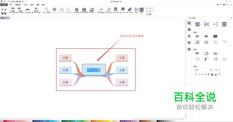This screenshot has width=233, height=122.
Task: Click the Format Painter brush icon
Action: click(5, 10)
